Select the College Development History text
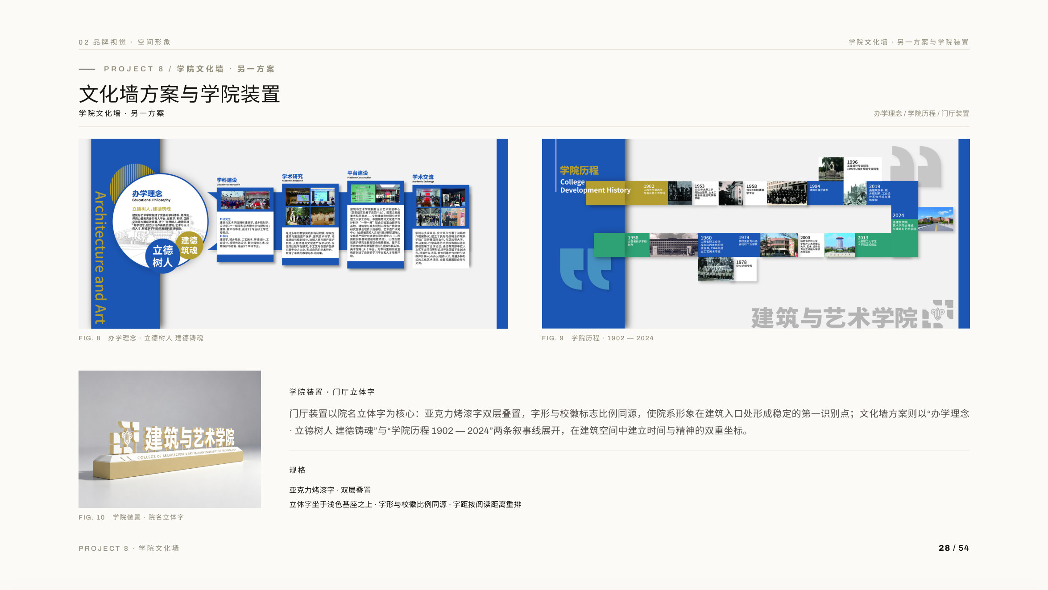 [595, 186]
